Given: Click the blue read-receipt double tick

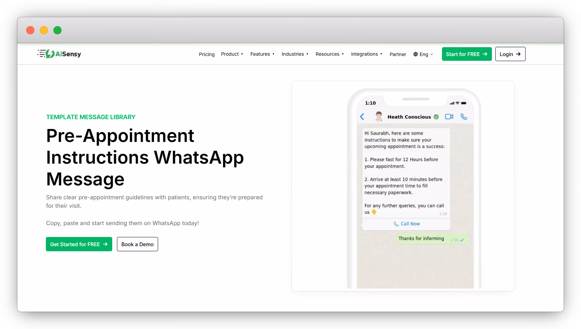Looking at the screenshot, I should click(x=462, y=240).
